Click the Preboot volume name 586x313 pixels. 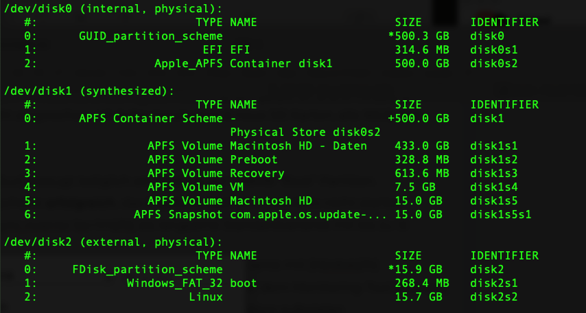253,159
